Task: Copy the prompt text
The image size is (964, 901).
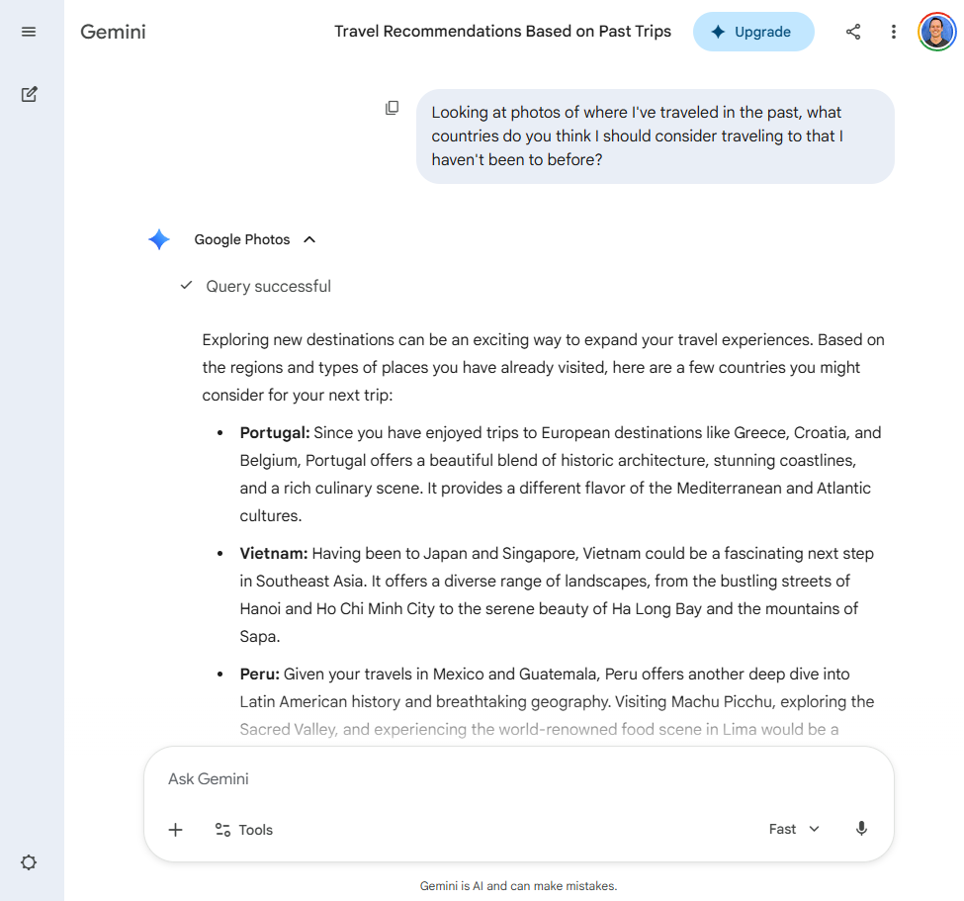Action: (393, 107)
